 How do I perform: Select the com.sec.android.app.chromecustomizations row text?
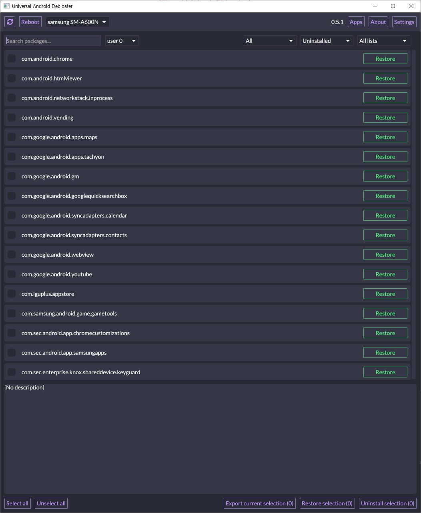click(76, 333)
